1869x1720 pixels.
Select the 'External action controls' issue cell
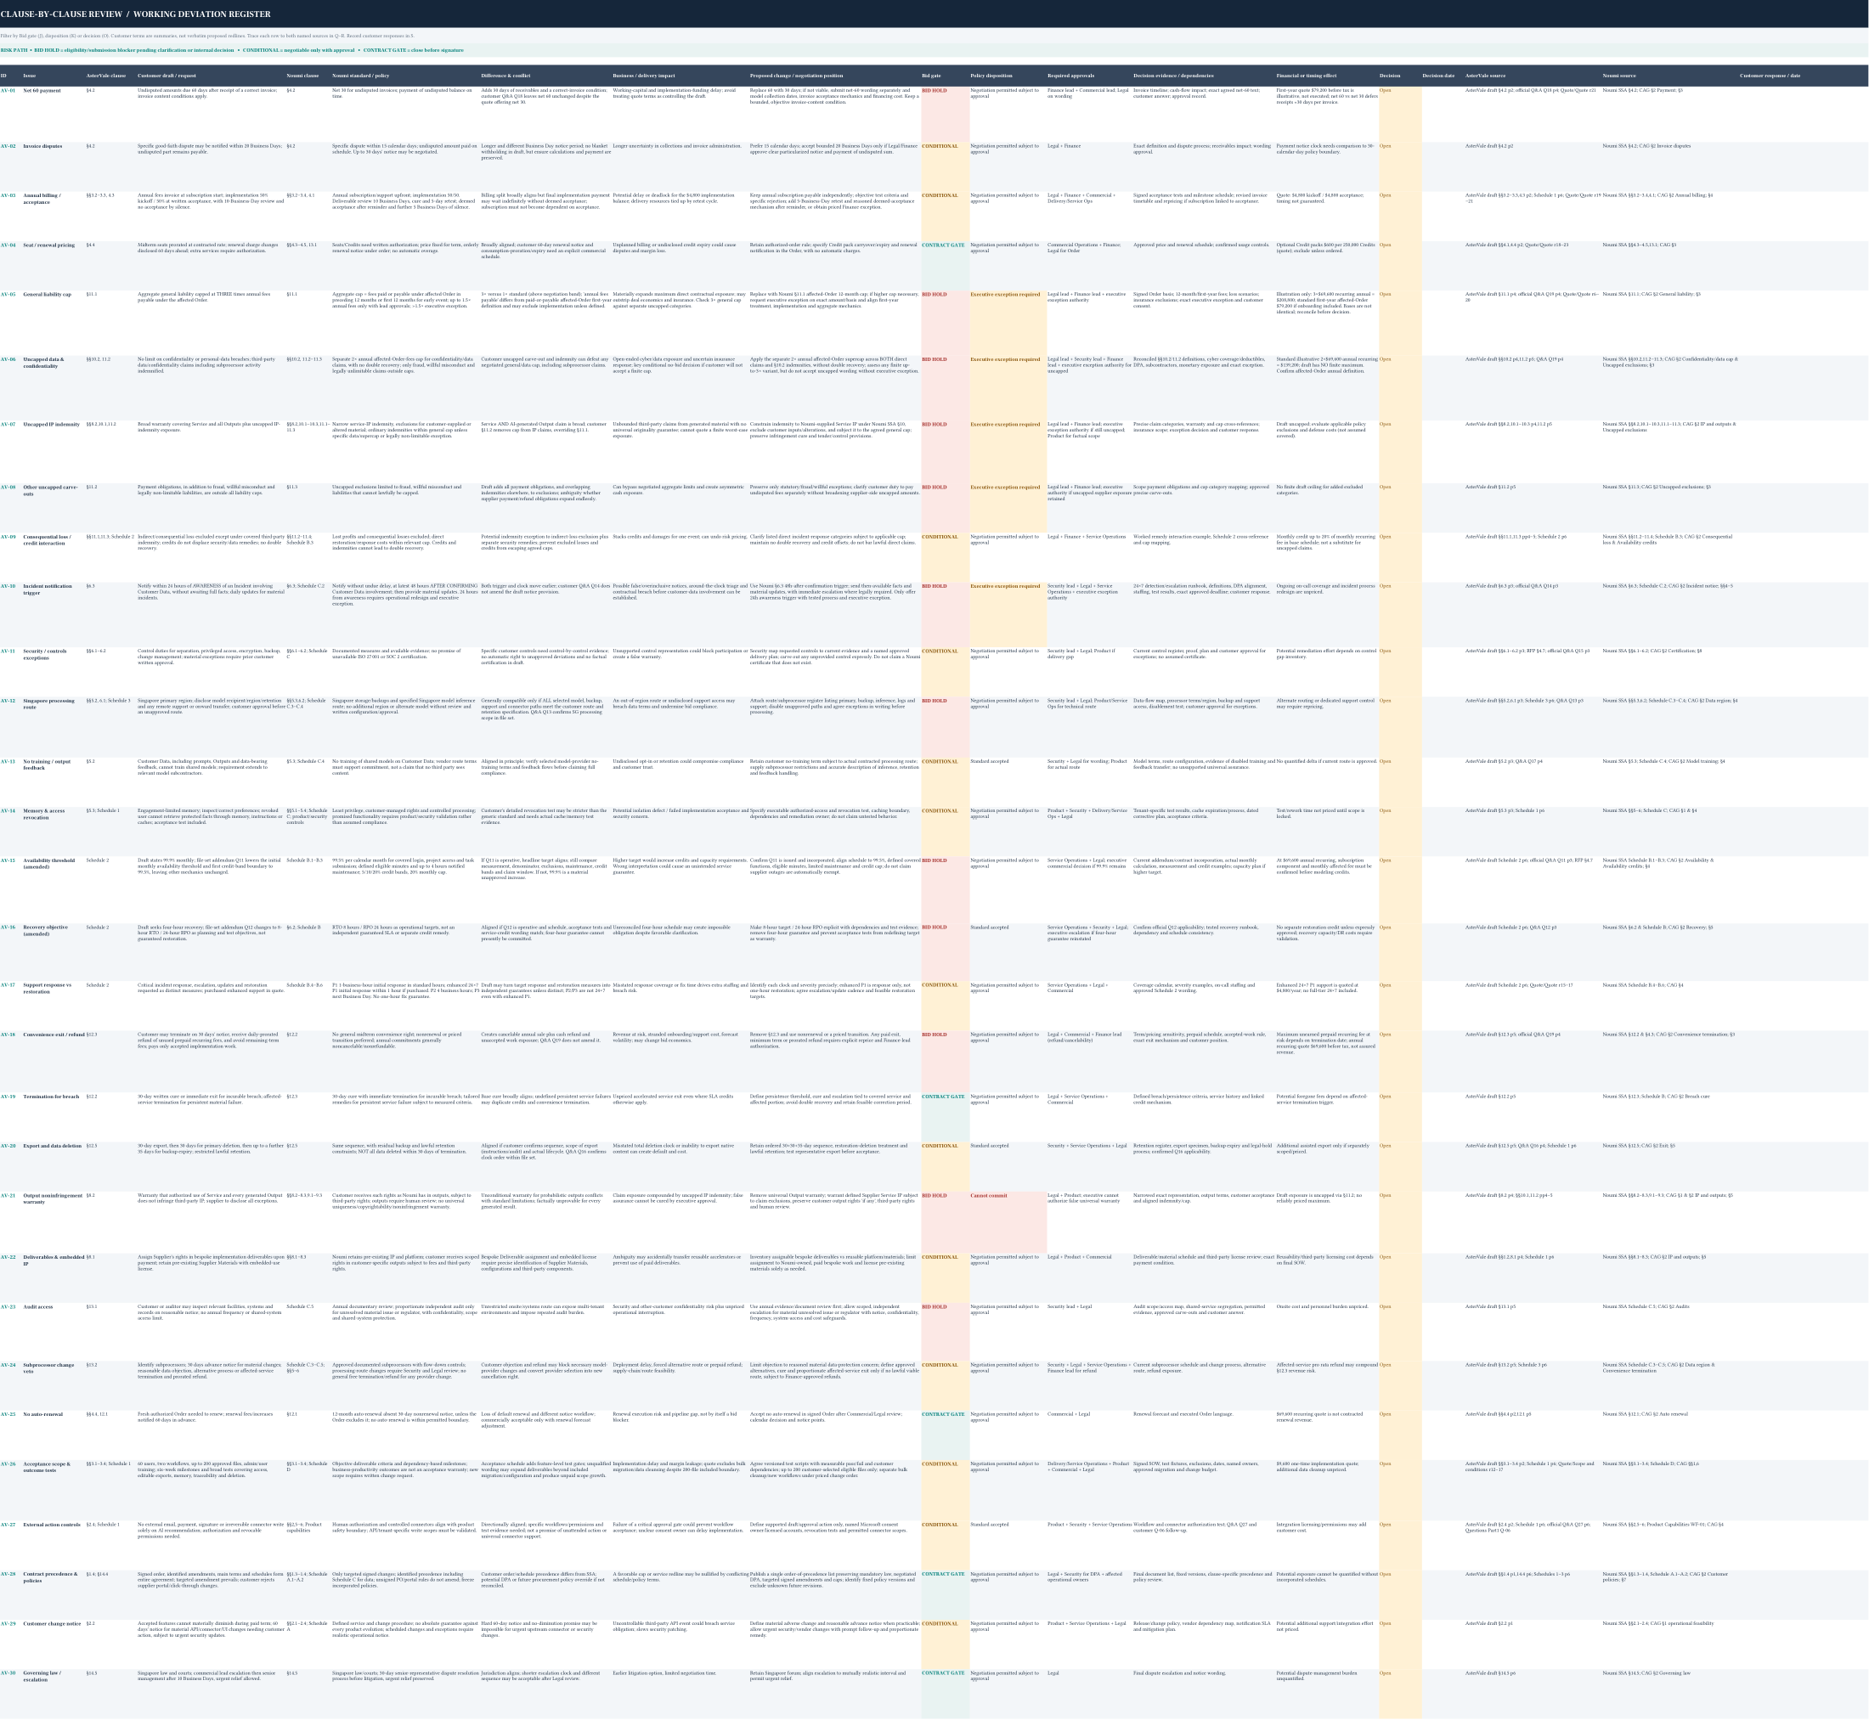(x=53, y=1546)
